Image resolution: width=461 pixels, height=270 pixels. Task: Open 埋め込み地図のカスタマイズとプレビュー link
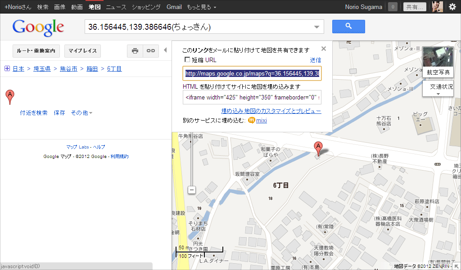click(271, 111)
